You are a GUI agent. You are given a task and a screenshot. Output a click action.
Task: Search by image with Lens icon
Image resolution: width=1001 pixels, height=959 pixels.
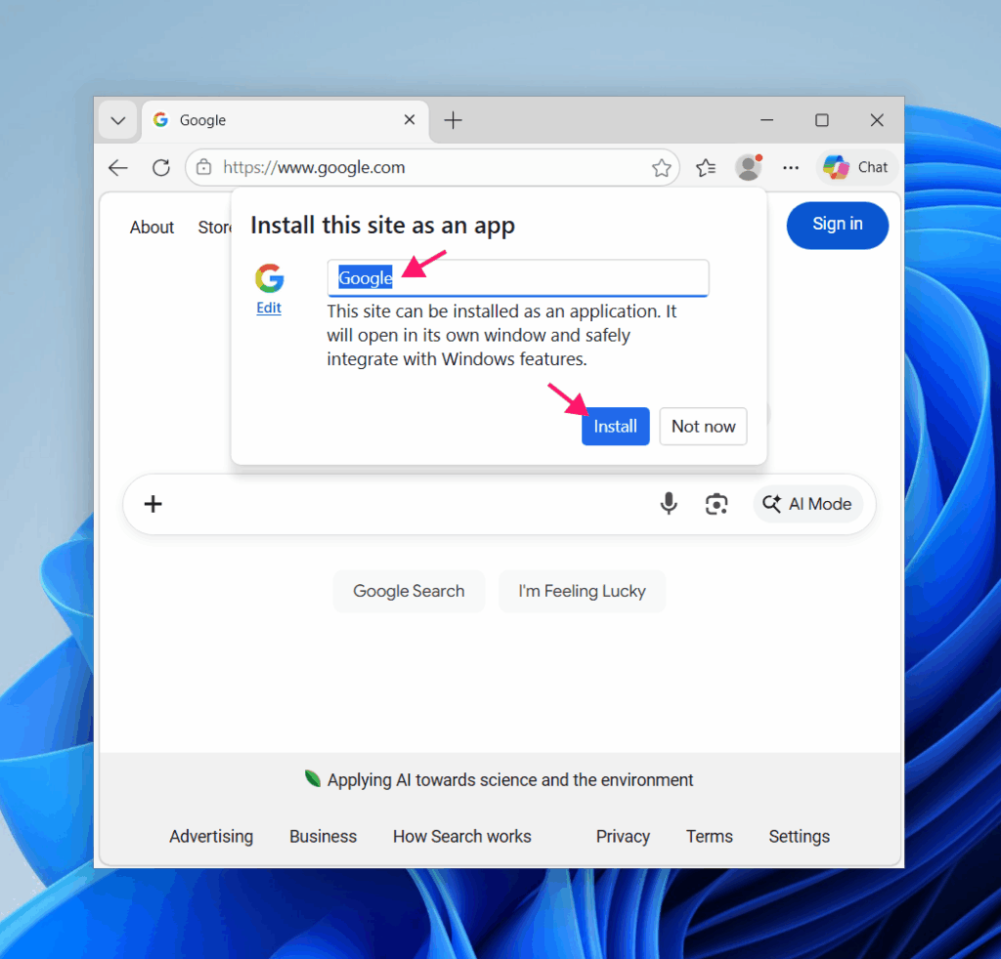[717, 504]
